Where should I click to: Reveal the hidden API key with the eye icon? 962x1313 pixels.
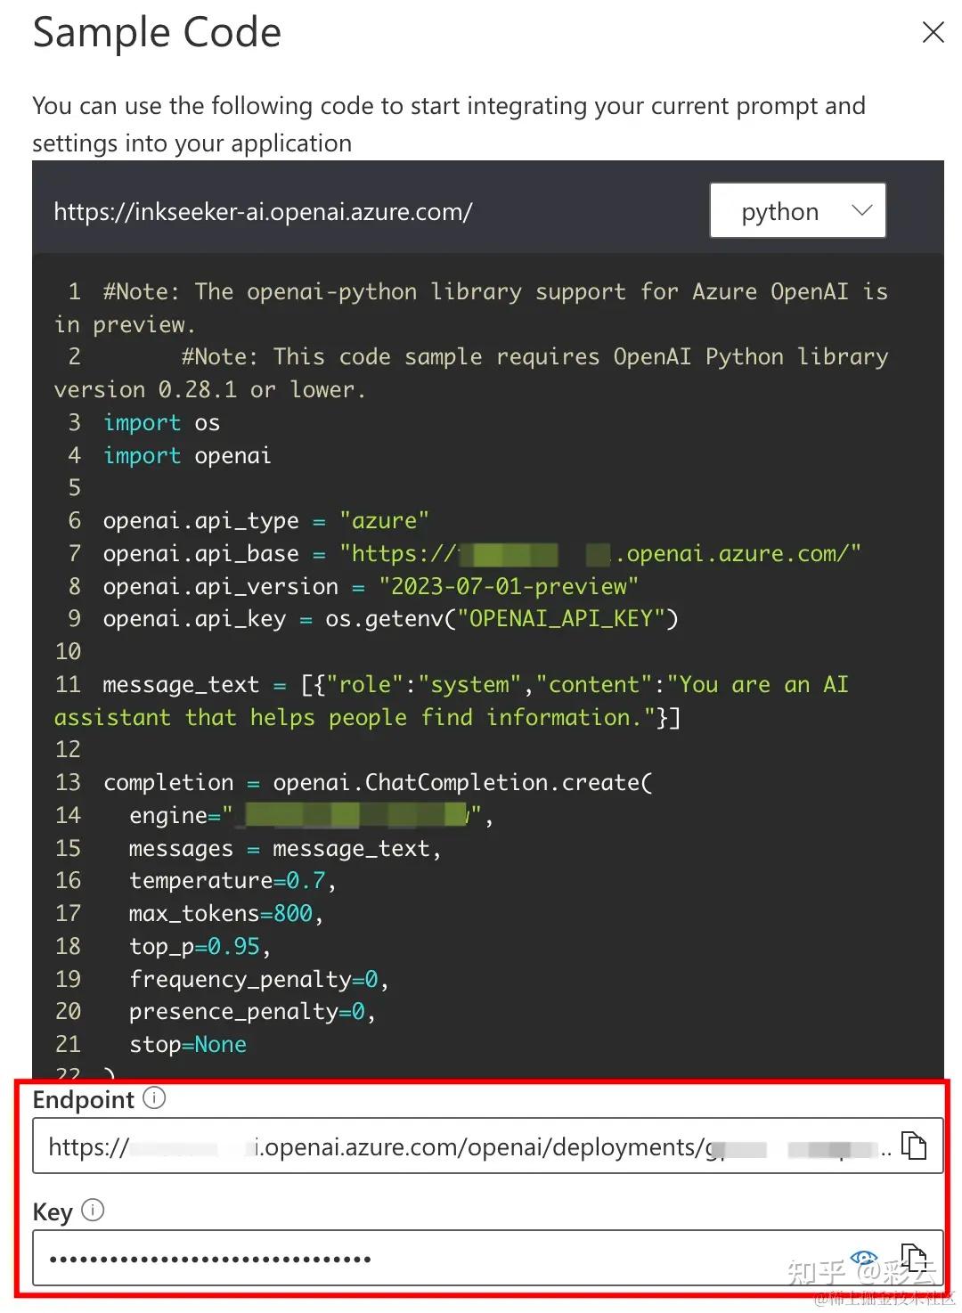[862, 1258]
